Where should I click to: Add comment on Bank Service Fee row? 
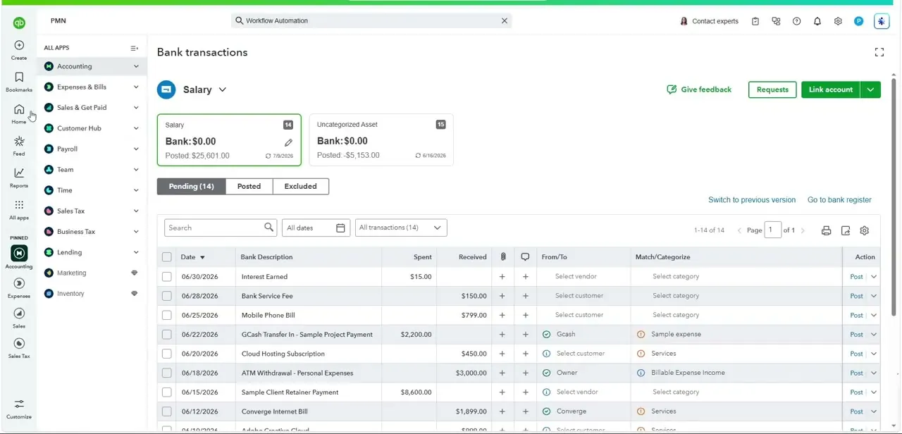(526, 296)
